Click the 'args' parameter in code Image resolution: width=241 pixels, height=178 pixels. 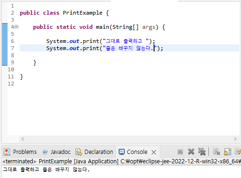(x=149, y=27)
